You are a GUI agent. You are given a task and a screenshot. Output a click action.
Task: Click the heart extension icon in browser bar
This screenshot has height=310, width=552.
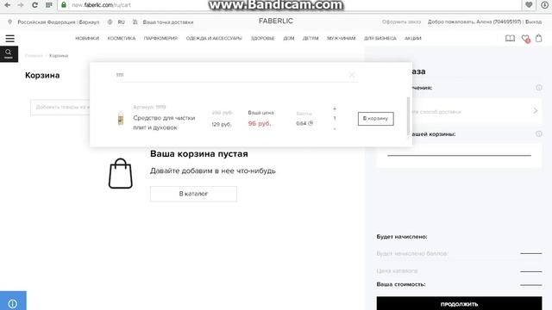click(529, 5)
